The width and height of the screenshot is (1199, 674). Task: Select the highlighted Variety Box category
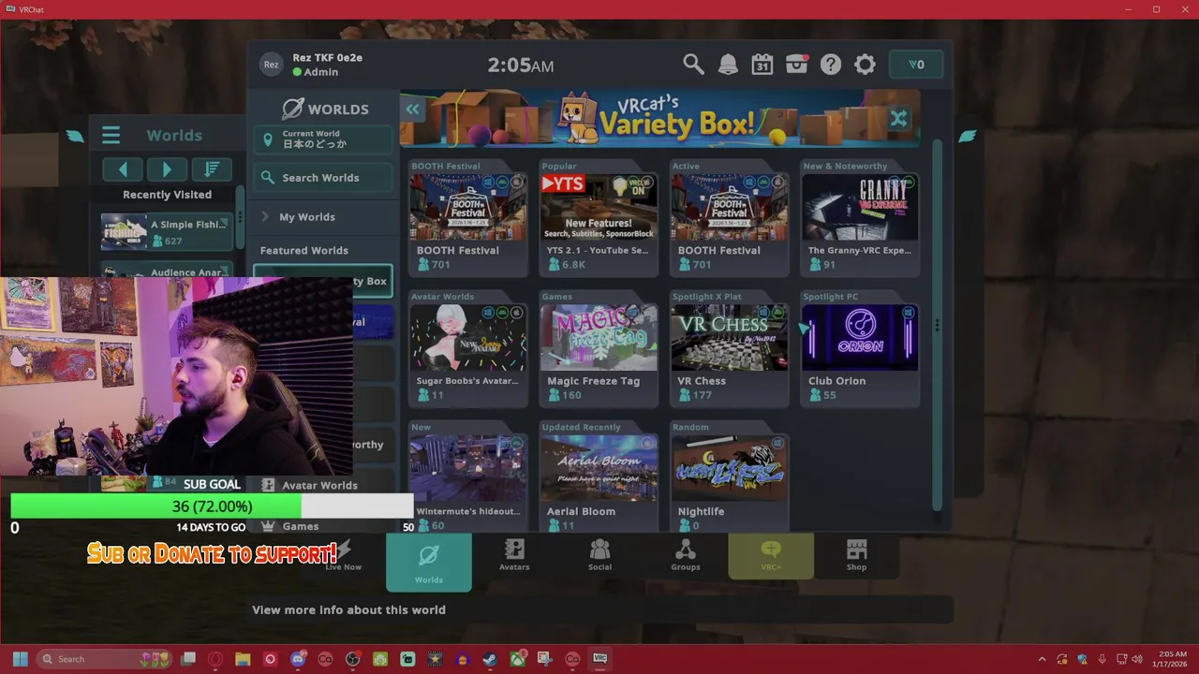(x=322, y=281)
